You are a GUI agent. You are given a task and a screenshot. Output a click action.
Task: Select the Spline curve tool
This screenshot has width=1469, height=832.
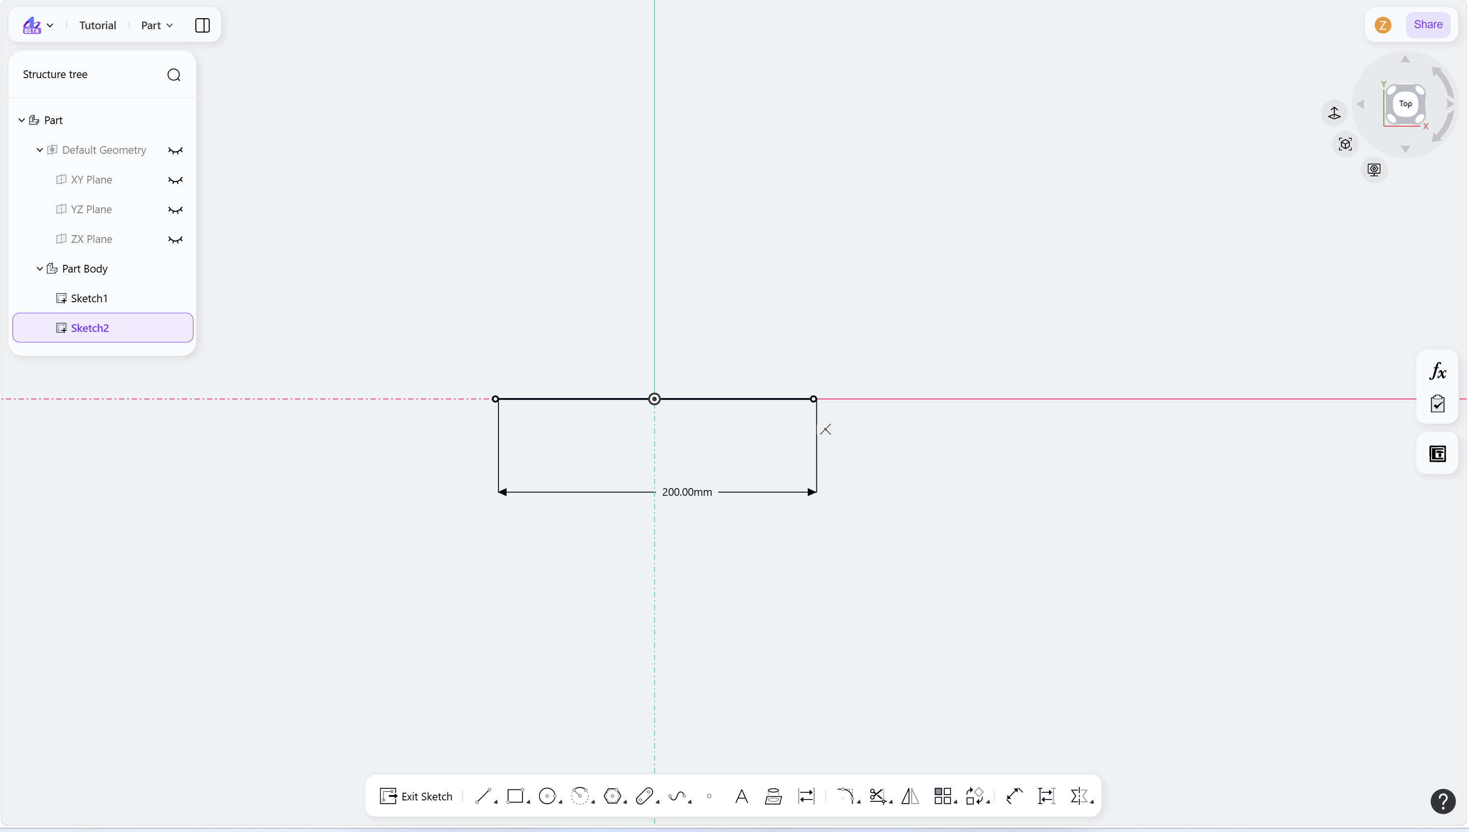pyautogui.click(x=677, y=796)
